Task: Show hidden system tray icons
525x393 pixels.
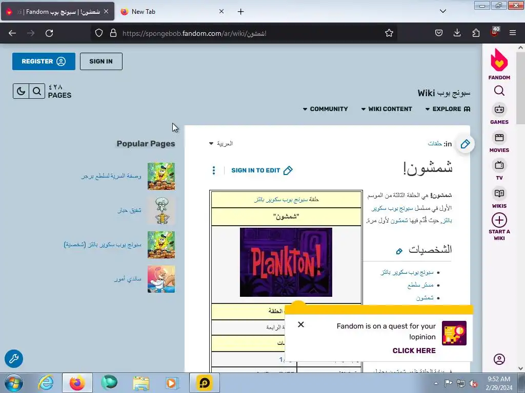Action: [436, 384]
